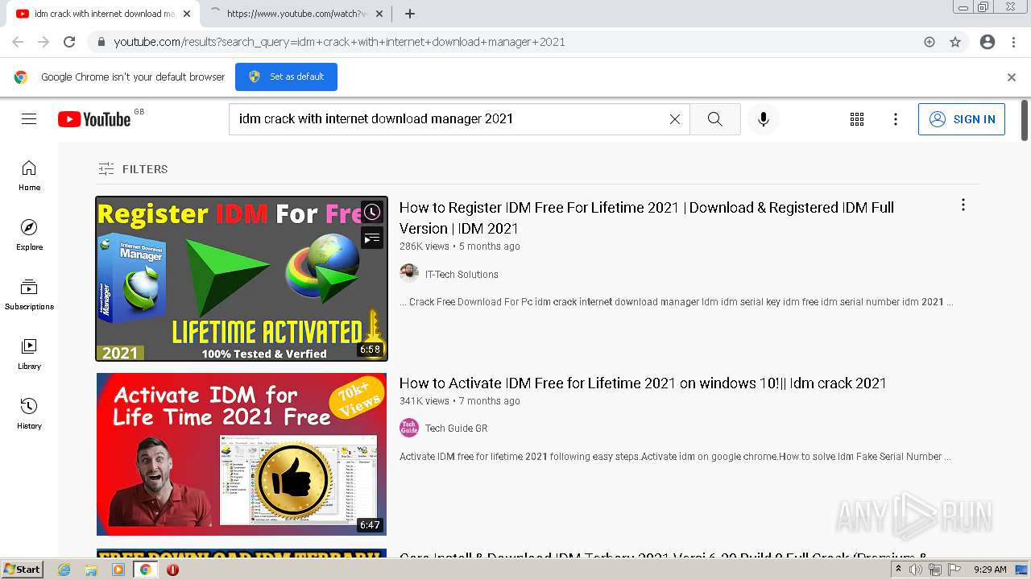The image size is (1031, 580).
Task: Open FILTERS for search results
Action: 133,169
